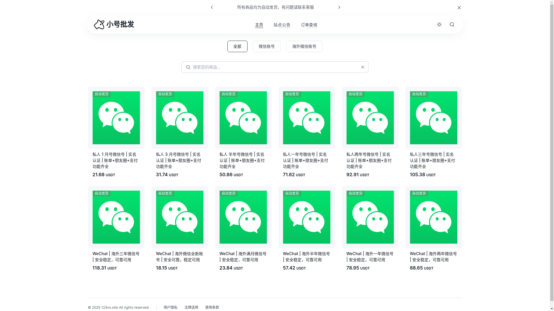
Task: Click the WeChat 海外两年微信号 title
Action: point(433,257)
